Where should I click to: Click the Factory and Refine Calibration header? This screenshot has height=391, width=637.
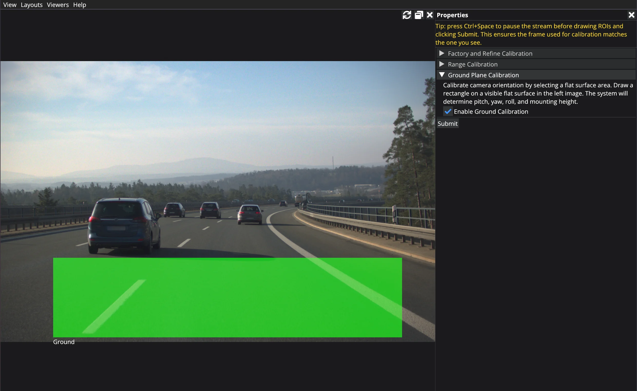tap(536, 53)
